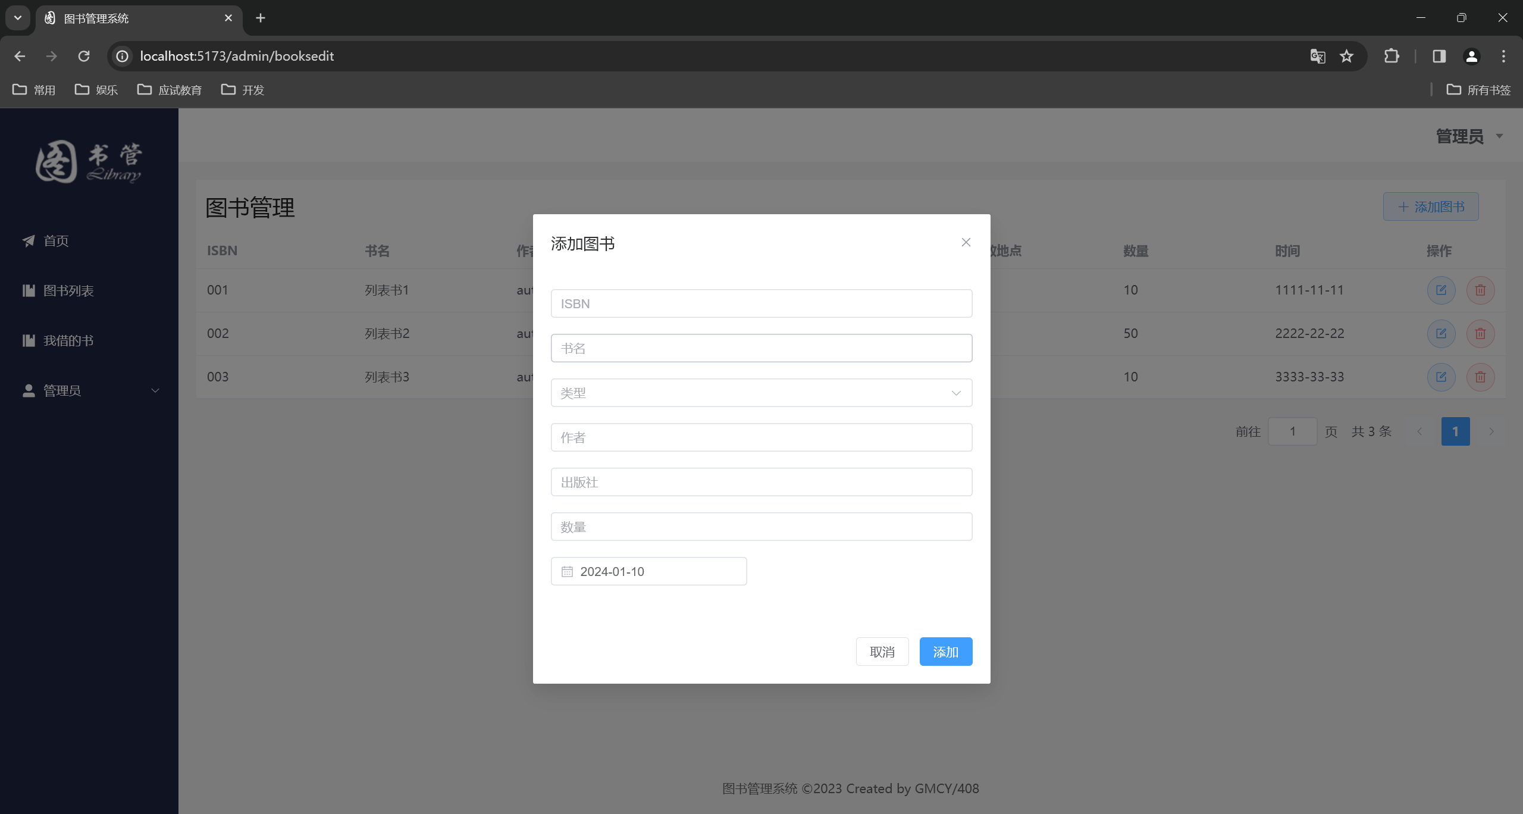The height and width of the screenshot is (814, 1523).
Task: Click the book icon beside 图书列表
Action: tap(28, 290)
